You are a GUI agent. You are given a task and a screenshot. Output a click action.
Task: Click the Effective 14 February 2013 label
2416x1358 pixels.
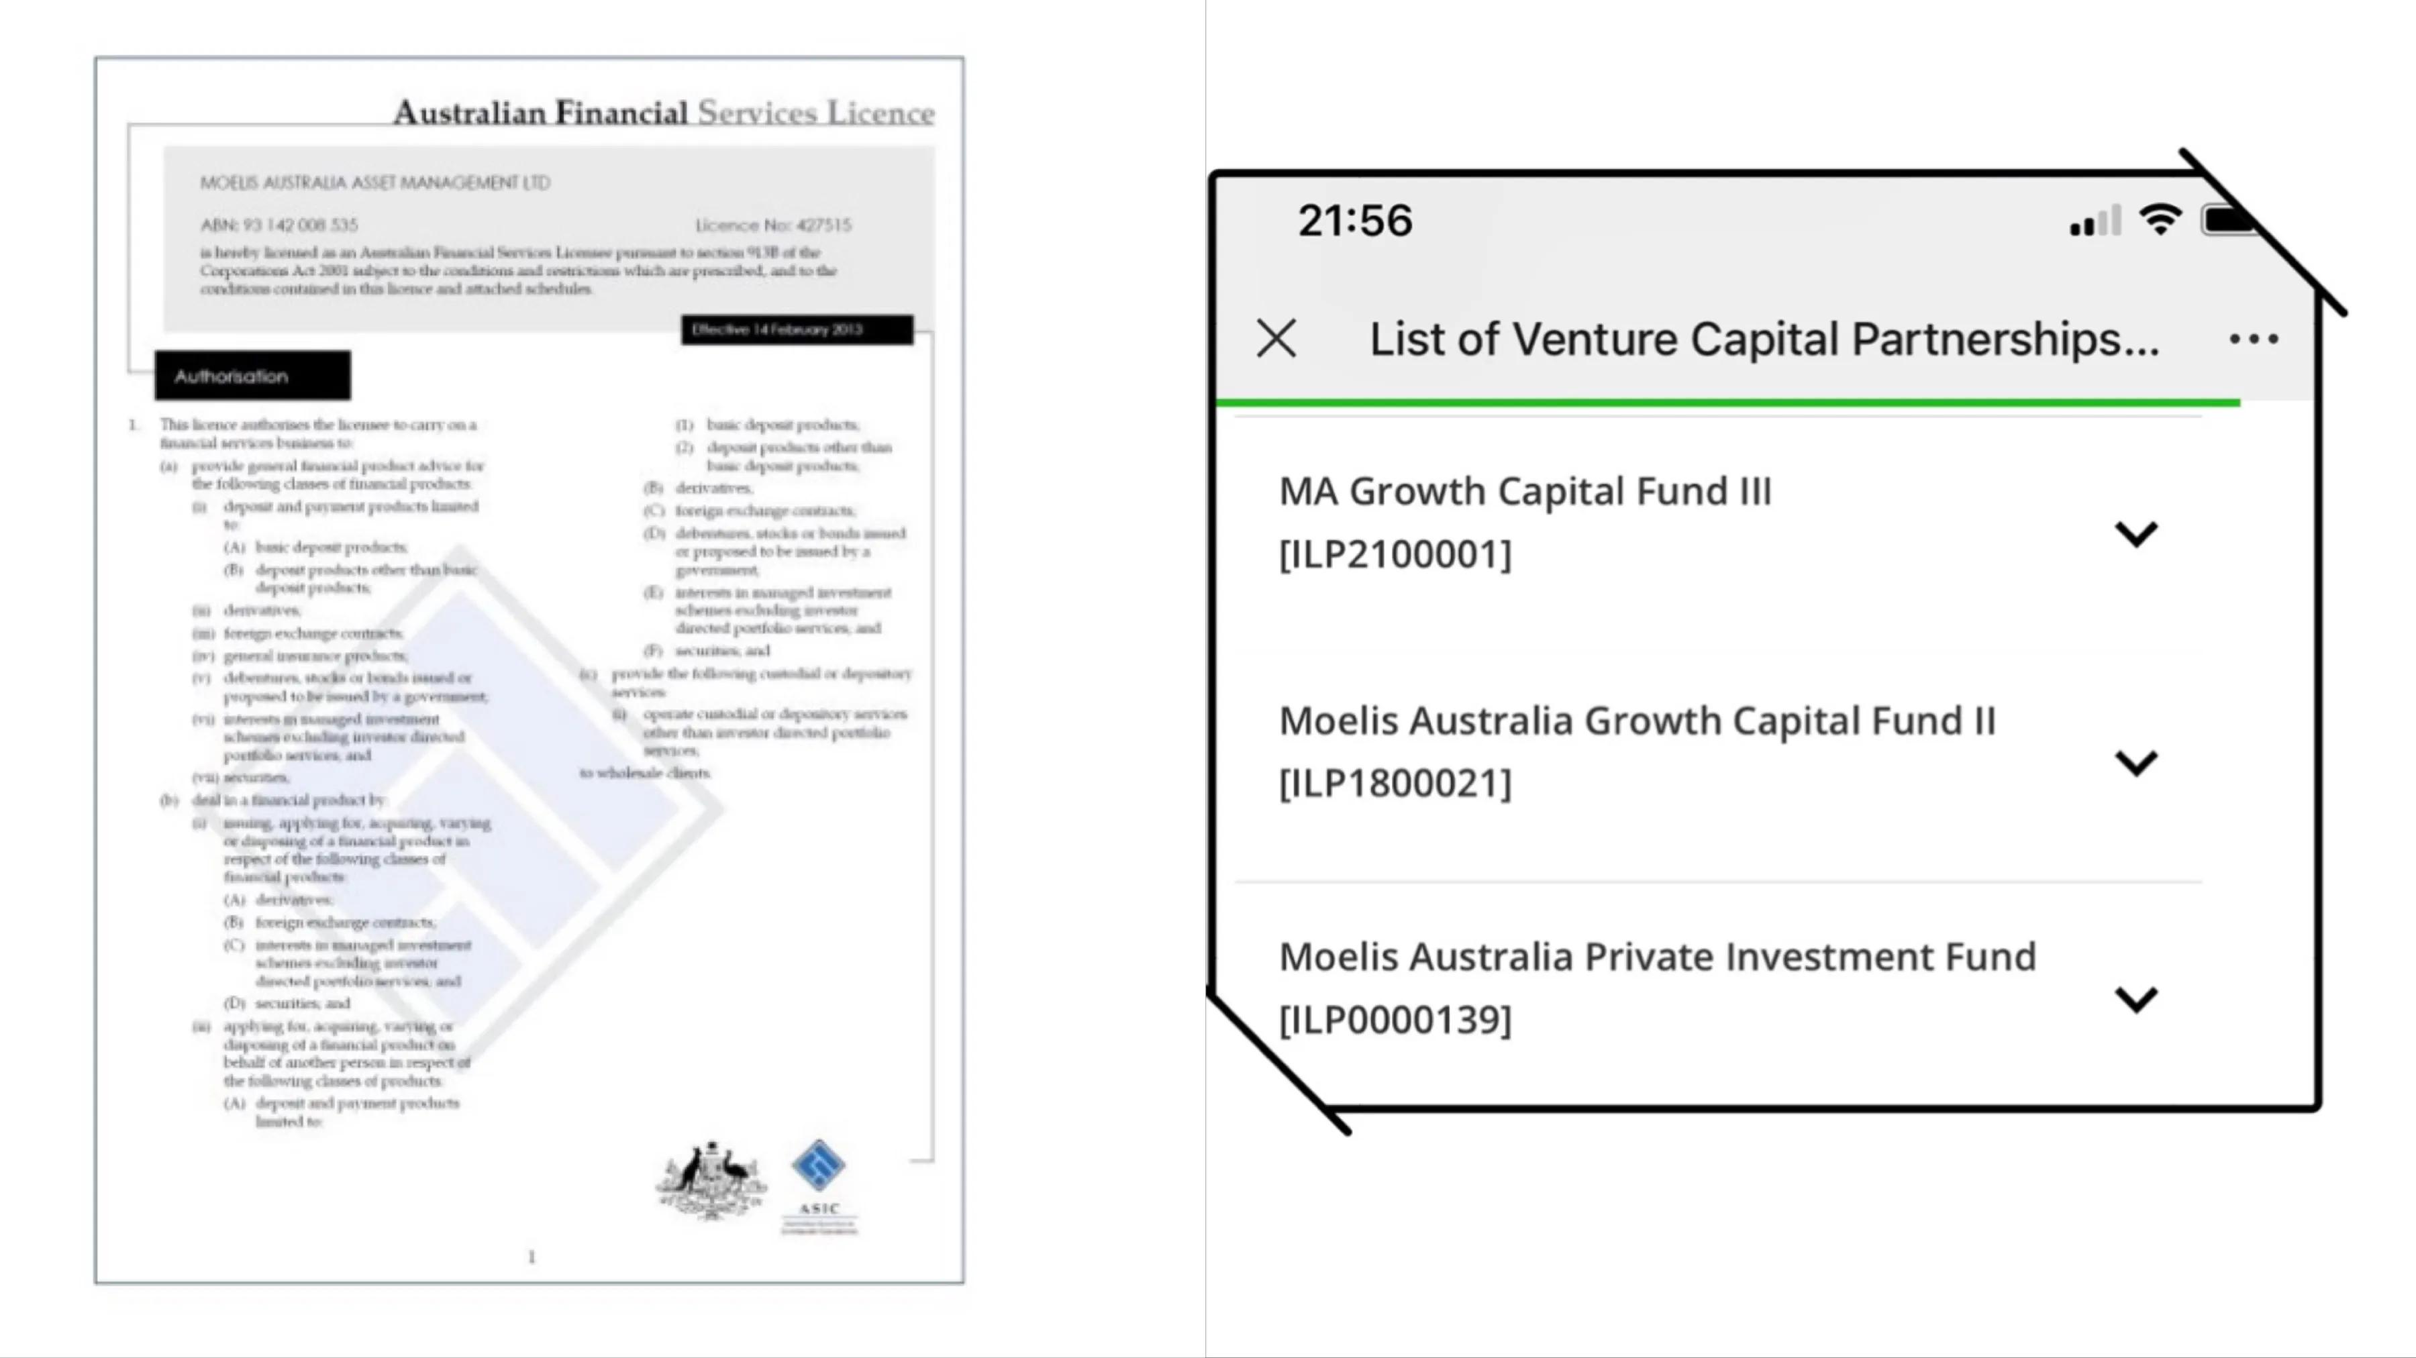coord(797,329)
